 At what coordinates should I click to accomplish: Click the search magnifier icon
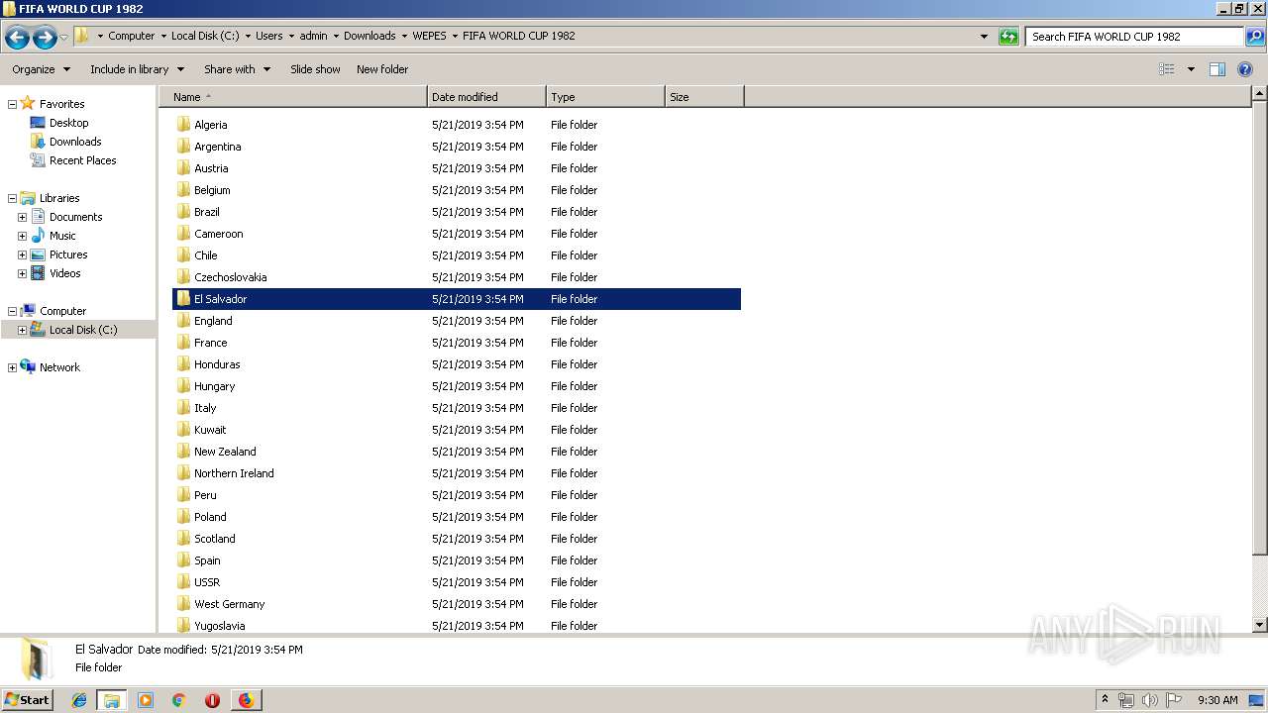1254,37
